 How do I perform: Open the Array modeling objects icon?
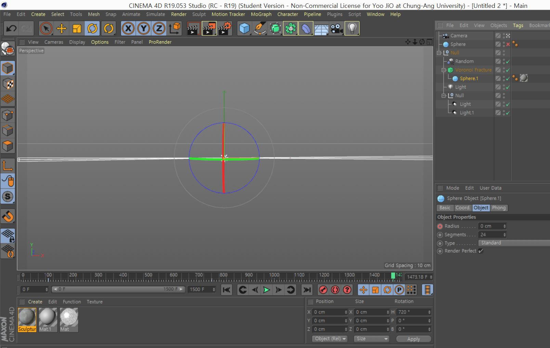coord(290,28)
